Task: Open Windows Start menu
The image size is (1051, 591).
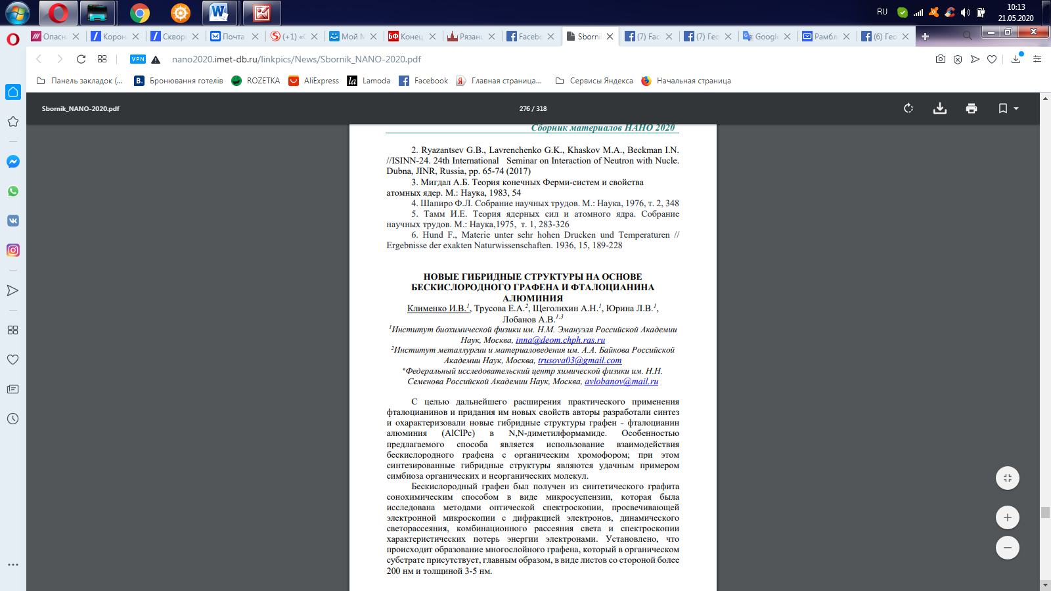Action: (x=18, y=12)
